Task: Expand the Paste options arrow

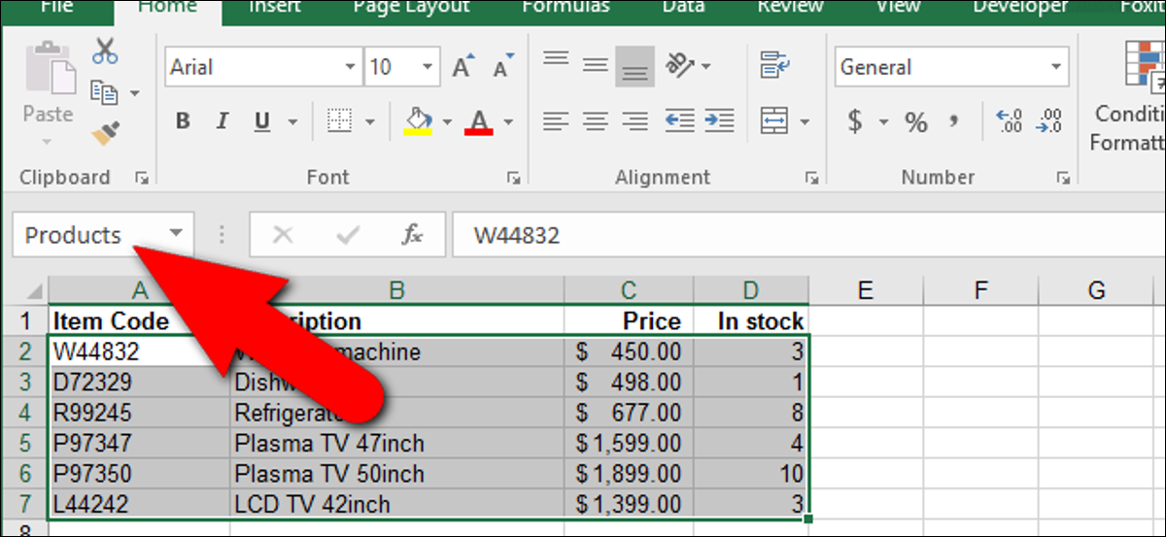Action: pyautogui.click(x=48, y=142)
